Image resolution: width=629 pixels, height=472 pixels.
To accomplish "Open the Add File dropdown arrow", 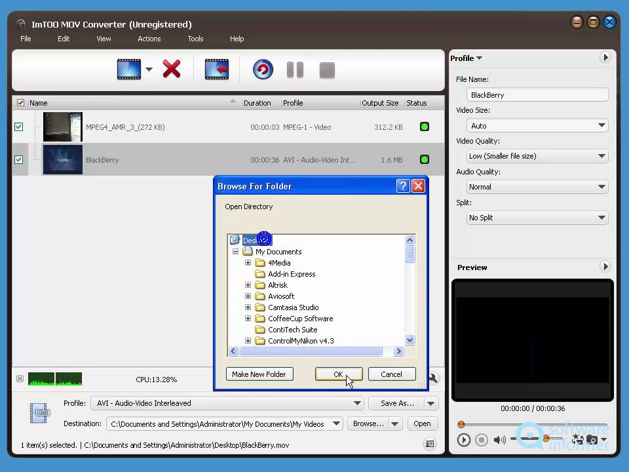I will (149, 69).
